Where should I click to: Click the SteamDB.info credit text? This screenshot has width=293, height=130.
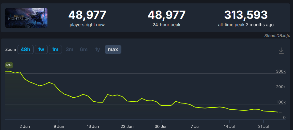[277, 35]
